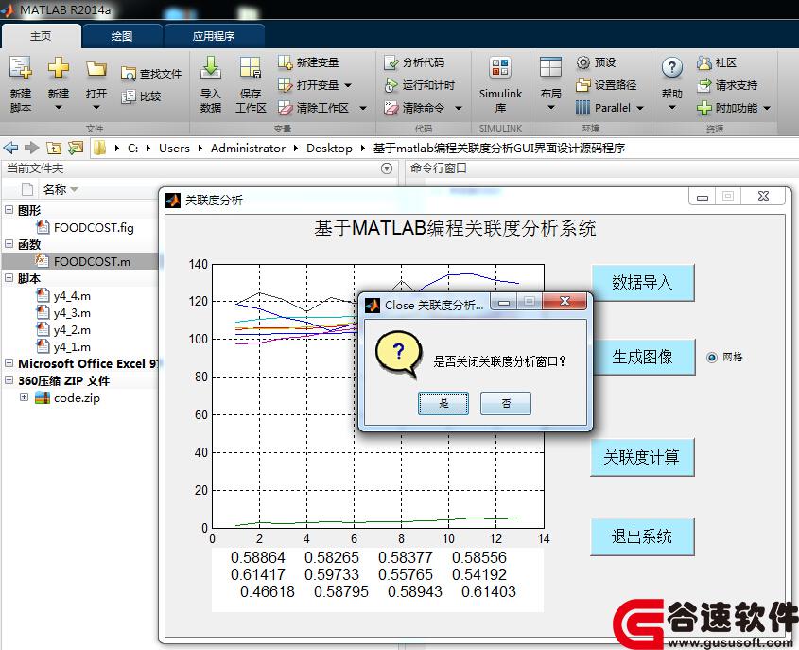Toggle the 网格 (grid) radio button

point(711,358)
